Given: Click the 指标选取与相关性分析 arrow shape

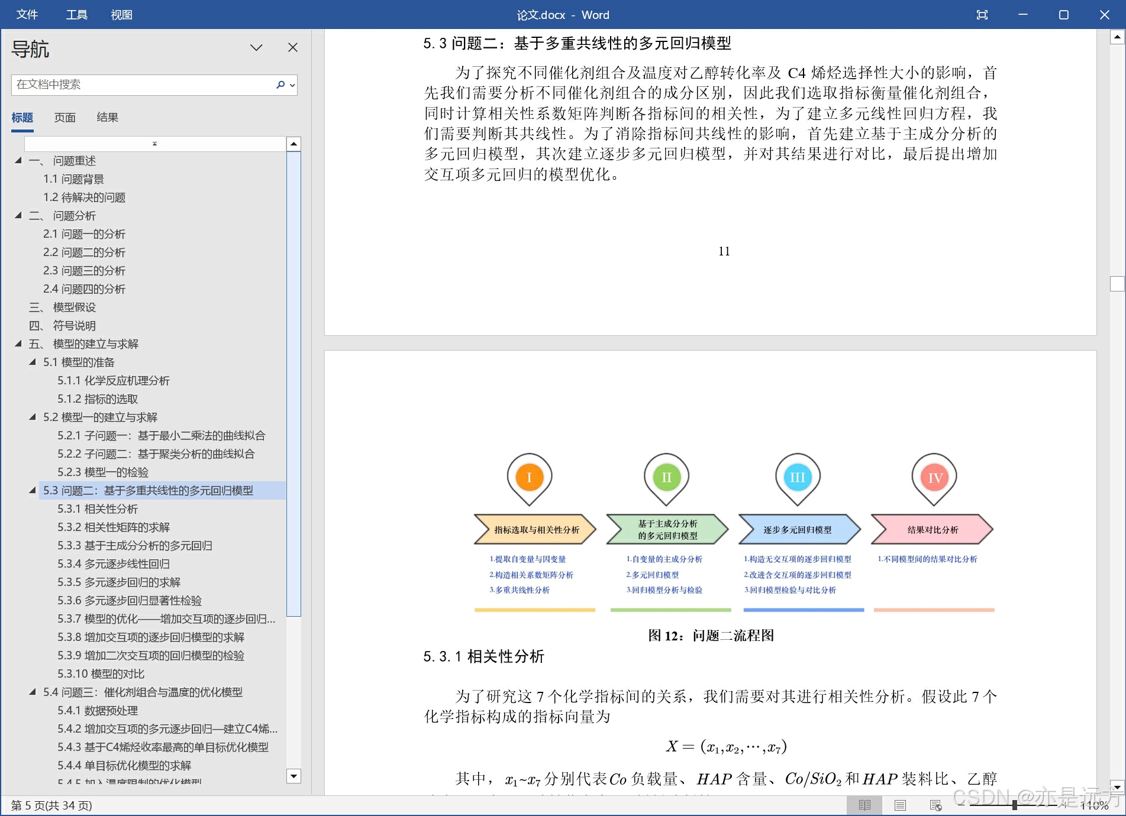Looking at the screenshot, I should 535,529.
